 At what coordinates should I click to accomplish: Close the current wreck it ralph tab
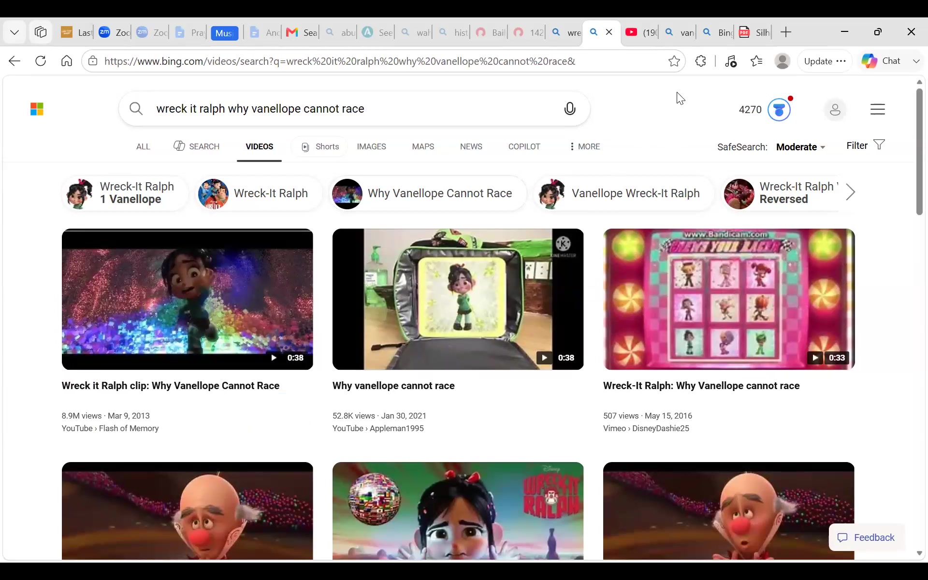tap(609, 32)
